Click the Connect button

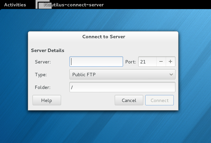pyautogui.click(x=159, y=100)
